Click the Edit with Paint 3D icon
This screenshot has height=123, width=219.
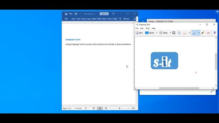click(x=215, y=33)
